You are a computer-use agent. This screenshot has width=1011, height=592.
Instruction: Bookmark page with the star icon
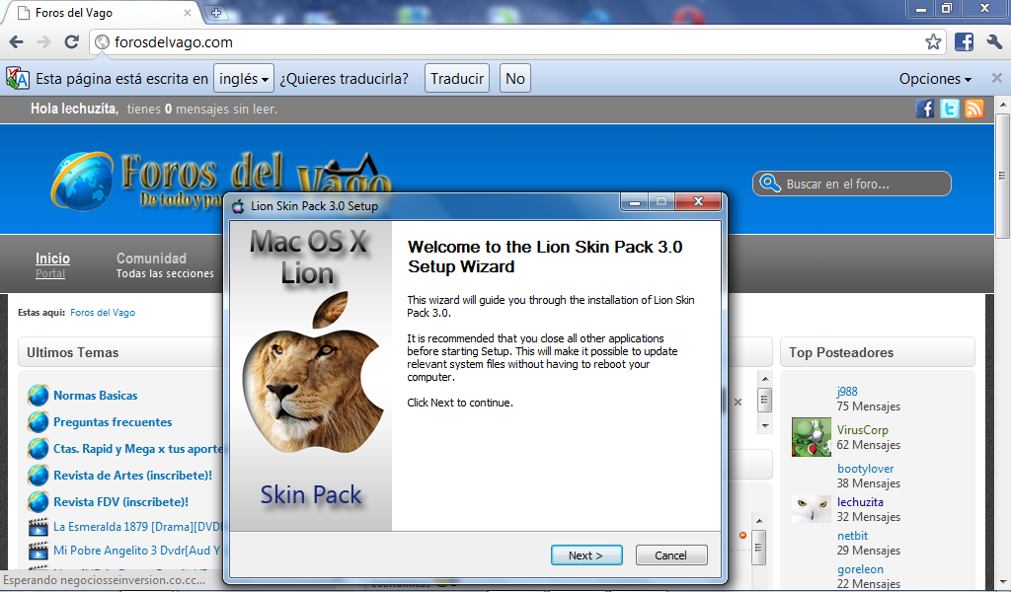(932, 42)
